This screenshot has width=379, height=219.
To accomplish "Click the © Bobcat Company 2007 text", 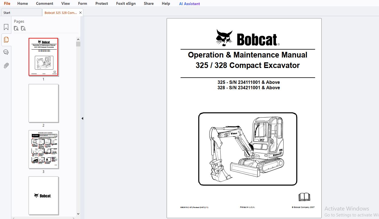I will click(x=303, y=207).
